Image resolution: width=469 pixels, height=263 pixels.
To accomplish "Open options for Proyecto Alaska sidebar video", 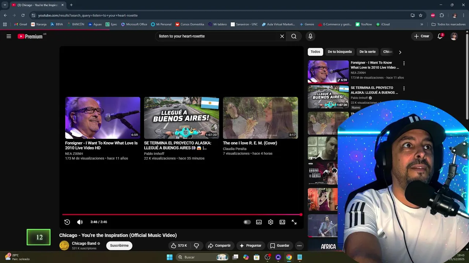I will [404, 88].
